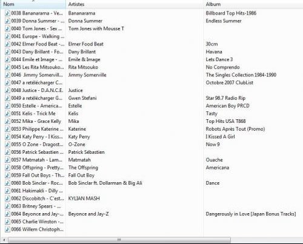Select the audio icon for 0066 Willem Christoph
This screenshot has width=303, height=244.
pos(7,229)
